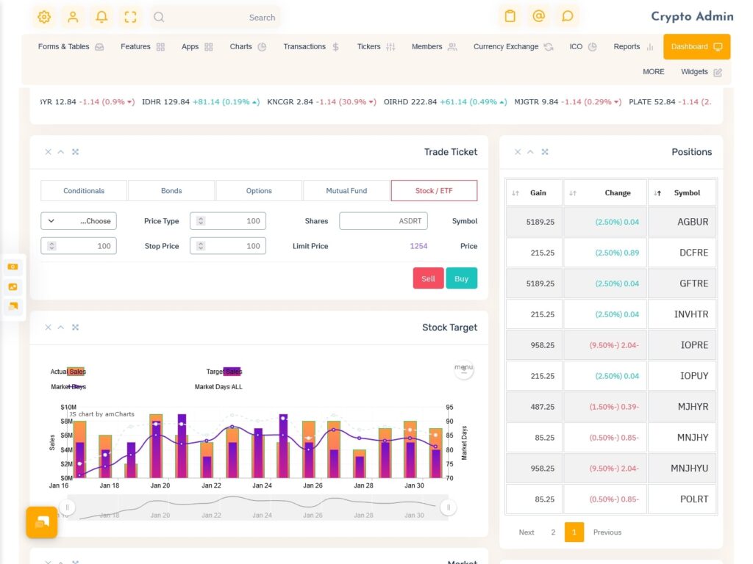Go to the Next positions page
Viewport: 753px width, 564px height.
[x=527, y=532]
